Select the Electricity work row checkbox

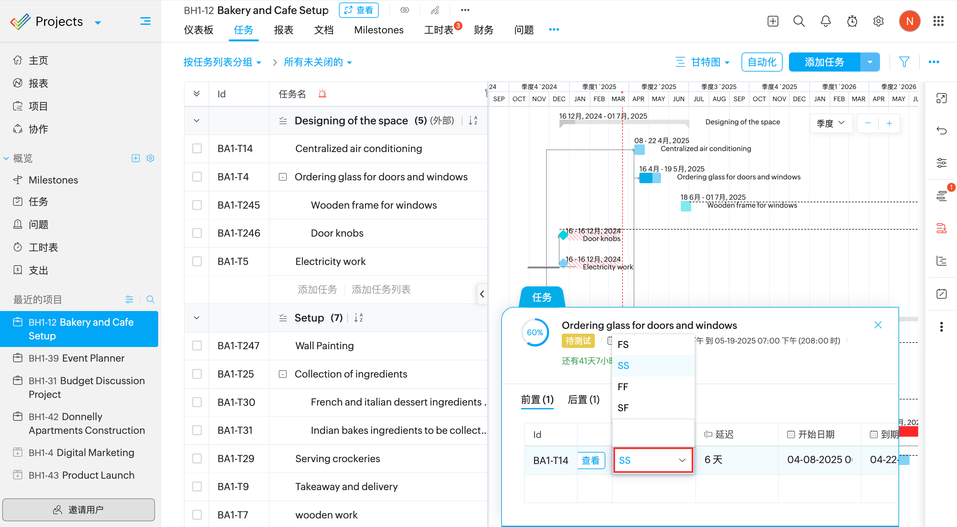[x=197, y=261]
